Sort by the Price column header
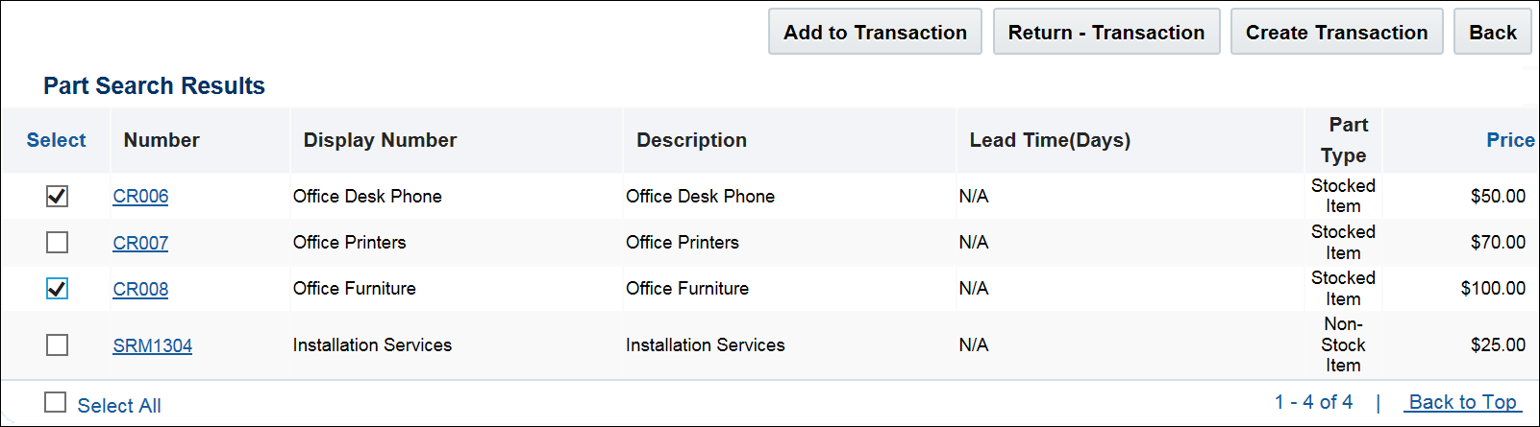1540x427 pixels. pyautogui.click(x=1509, y=140)
